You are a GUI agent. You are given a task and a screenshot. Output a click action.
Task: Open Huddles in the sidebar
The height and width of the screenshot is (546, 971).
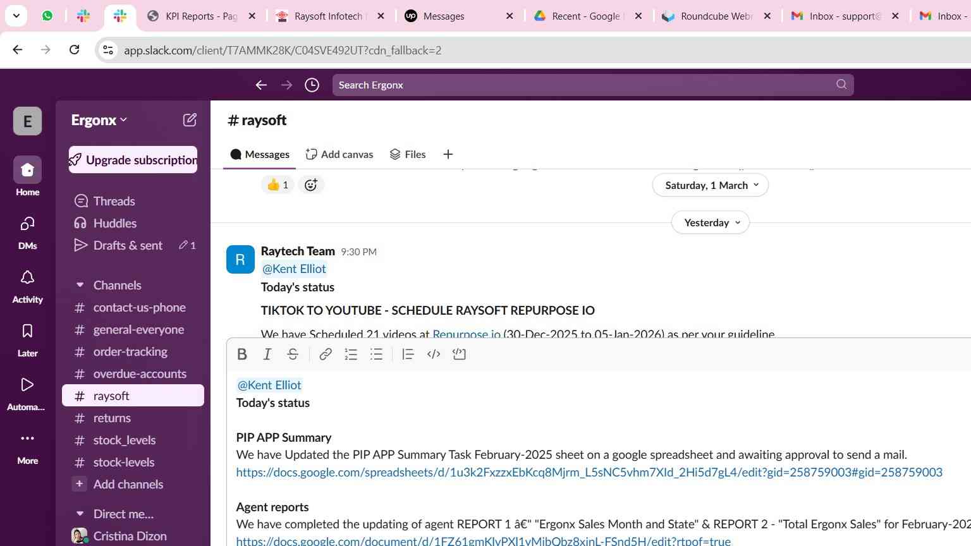pyautogui.click(x=114, y=223)
